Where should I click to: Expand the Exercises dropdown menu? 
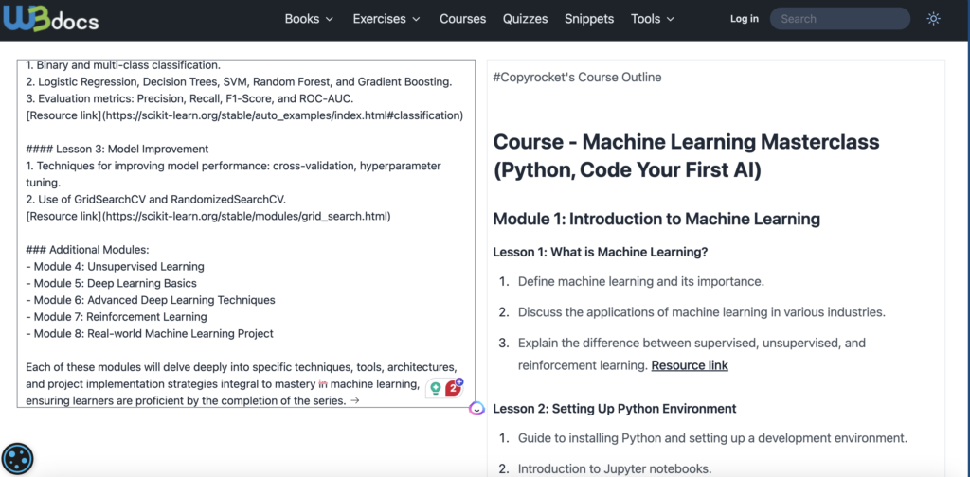click(386, 19)
